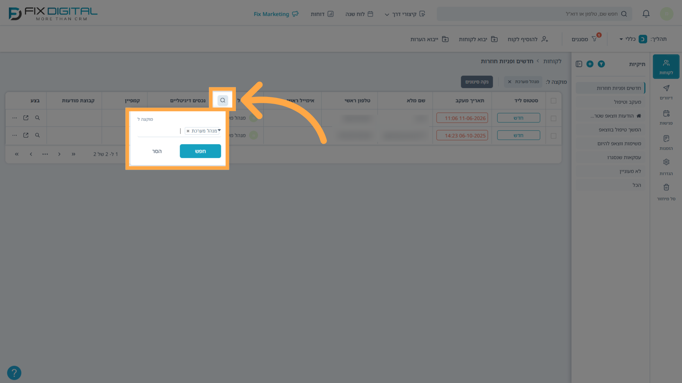Open the help question mark button

pyautogui.click(x=14, y=373)
